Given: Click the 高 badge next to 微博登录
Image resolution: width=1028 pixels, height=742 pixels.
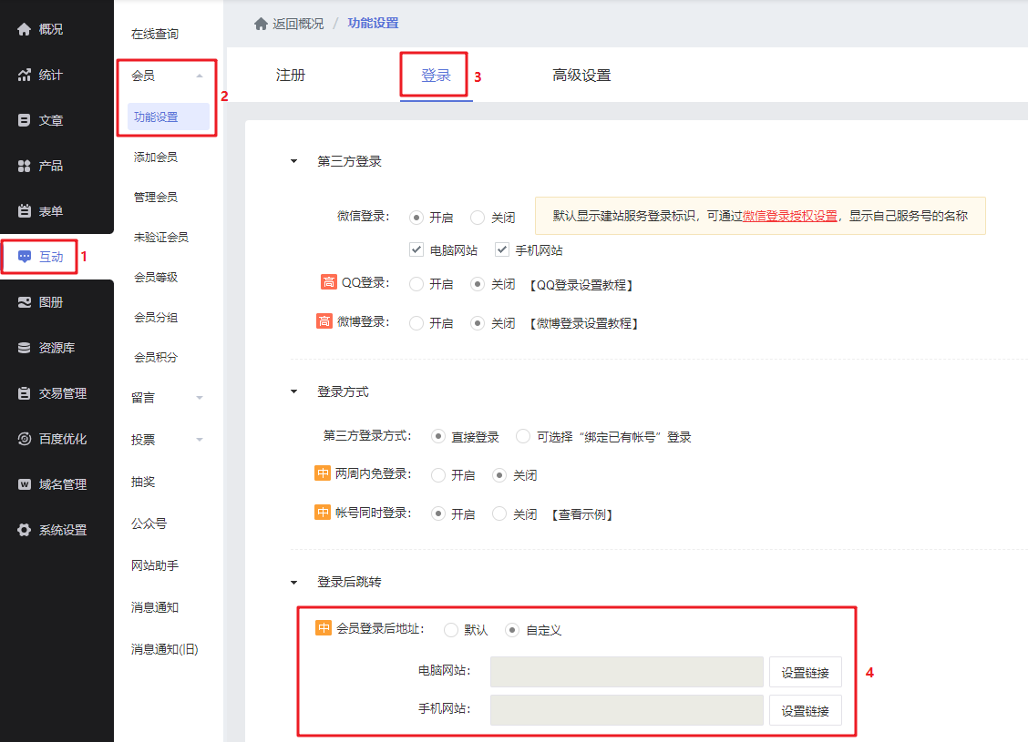Looking at the screenshot, I should pyautogui.click(x=324, y=320).
